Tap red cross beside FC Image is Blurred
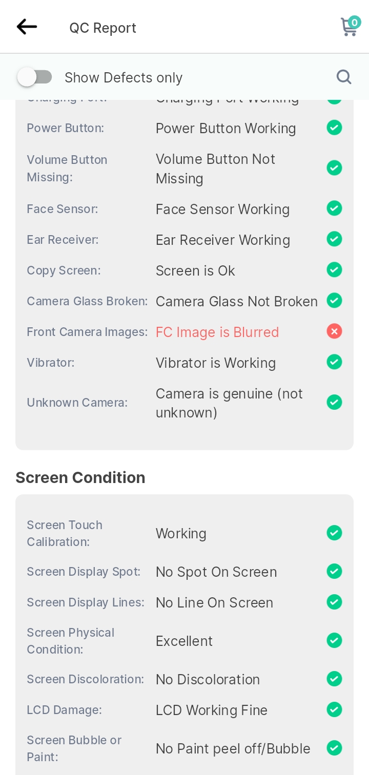The height and width of the screenshot is (775, 369). tap(334, 331)
